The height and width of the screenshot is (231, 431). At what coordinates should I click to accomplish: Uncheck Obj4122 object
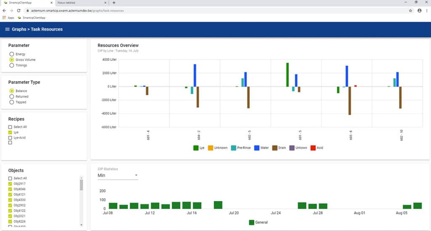10,211
